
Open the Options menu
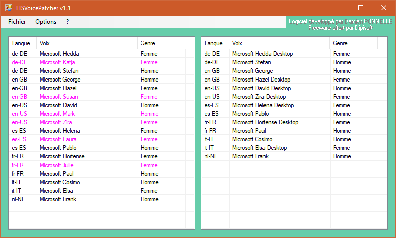(x=46, y=22)
